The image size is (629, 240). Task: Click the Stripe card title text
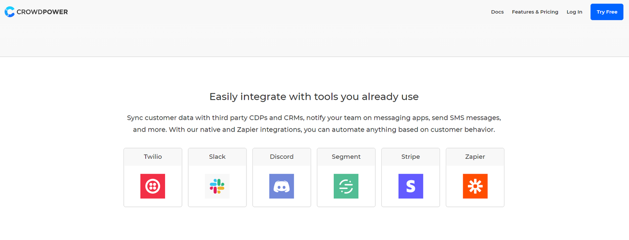click(x=410, y=157)
